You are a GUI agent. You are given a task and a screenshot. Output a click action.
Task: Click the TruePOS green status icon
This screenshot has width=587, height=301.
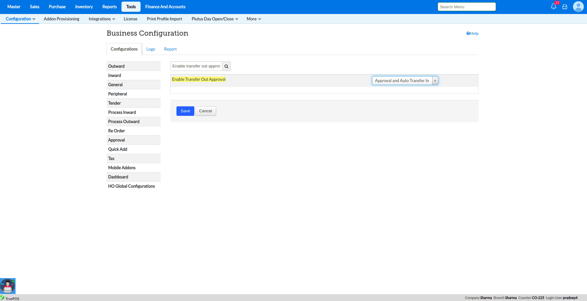point(2,298)
